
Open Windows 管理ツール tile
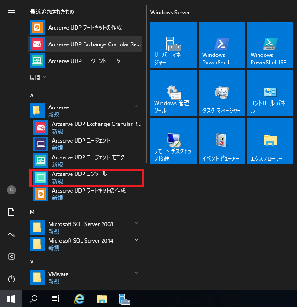click(x=174, y=93)
